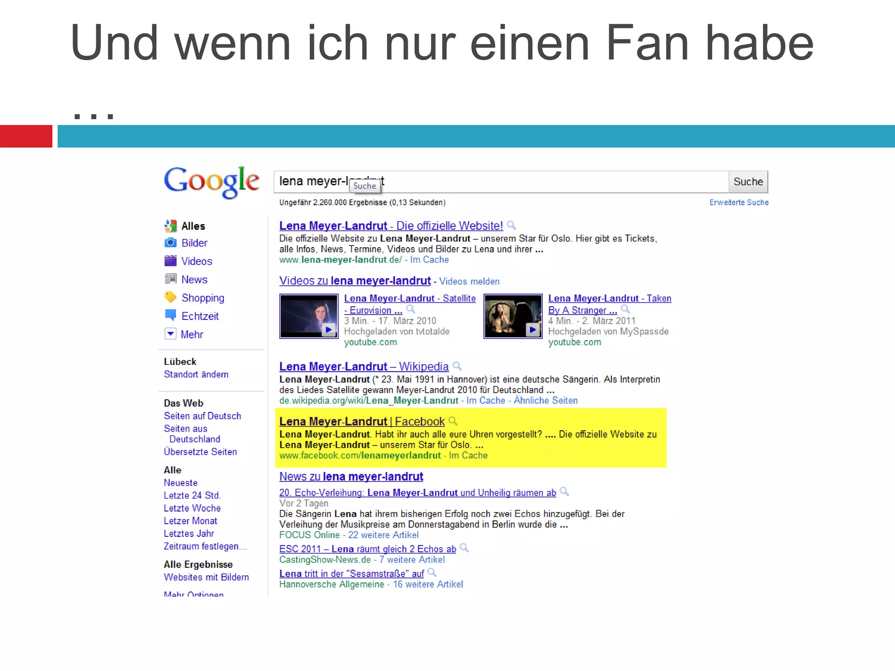Click Websites mit Bildern filter
The height and width of the screenshot is (671, 895).
pyautogui.click(x=206, y=577)
